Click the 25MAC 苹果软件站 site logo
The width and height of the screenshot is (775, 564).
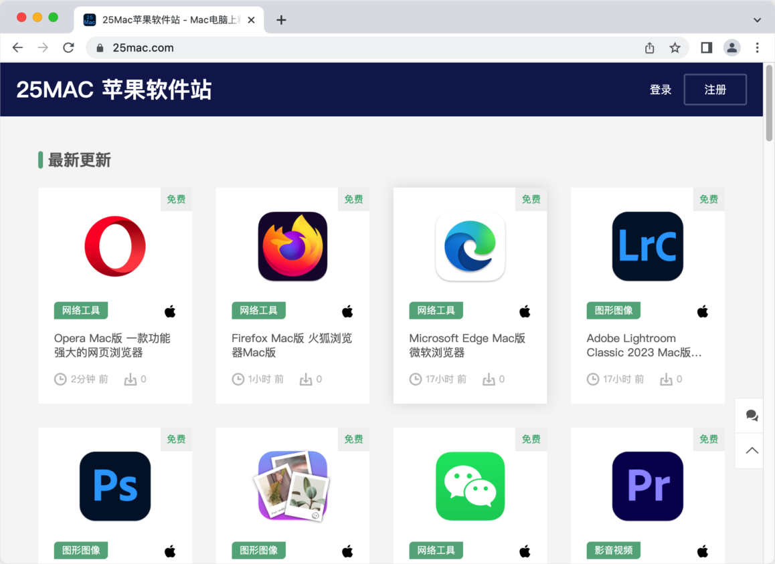tap(114, 90)
